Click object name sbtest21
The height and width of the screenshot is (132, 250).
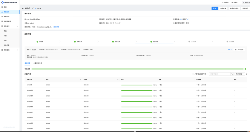tap(30, 101)
